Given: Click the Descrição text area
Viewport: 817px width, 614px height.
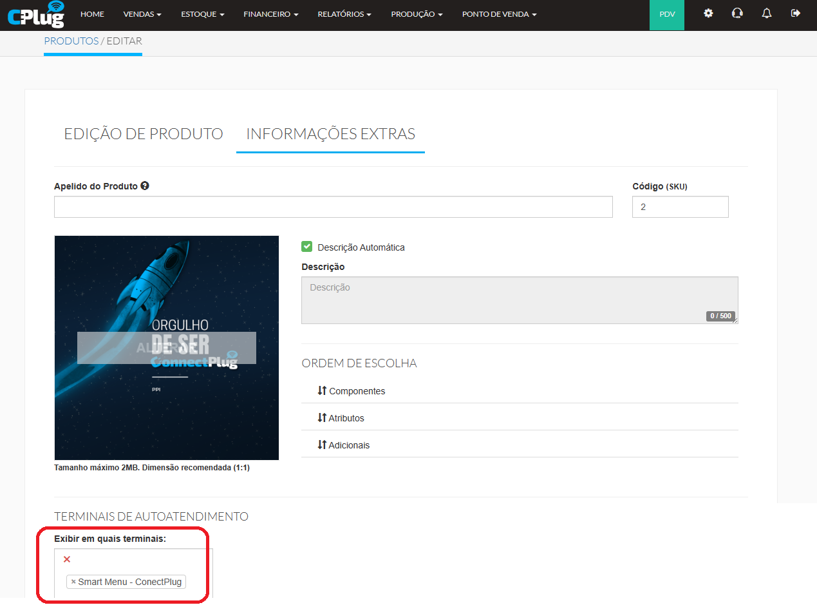Looking at the screenshot, I should coord(520,300).
